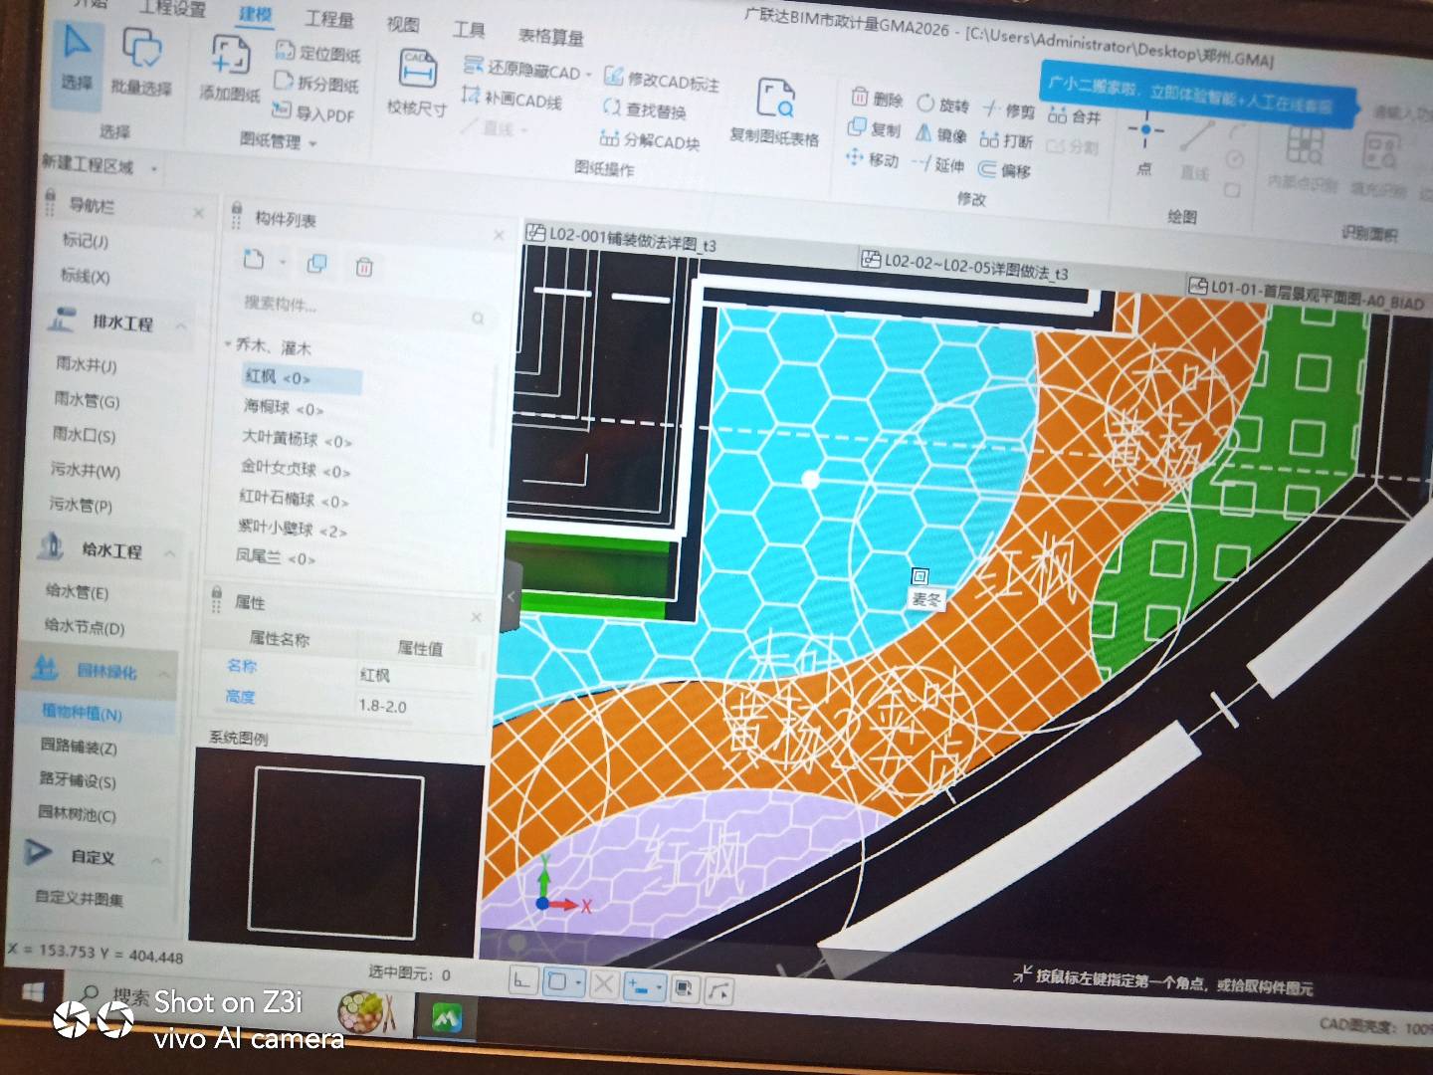This screenshot has height=1075, width=1433.
Task: Collapse the 园林绿化 section
Action: (x=163, y=675)
